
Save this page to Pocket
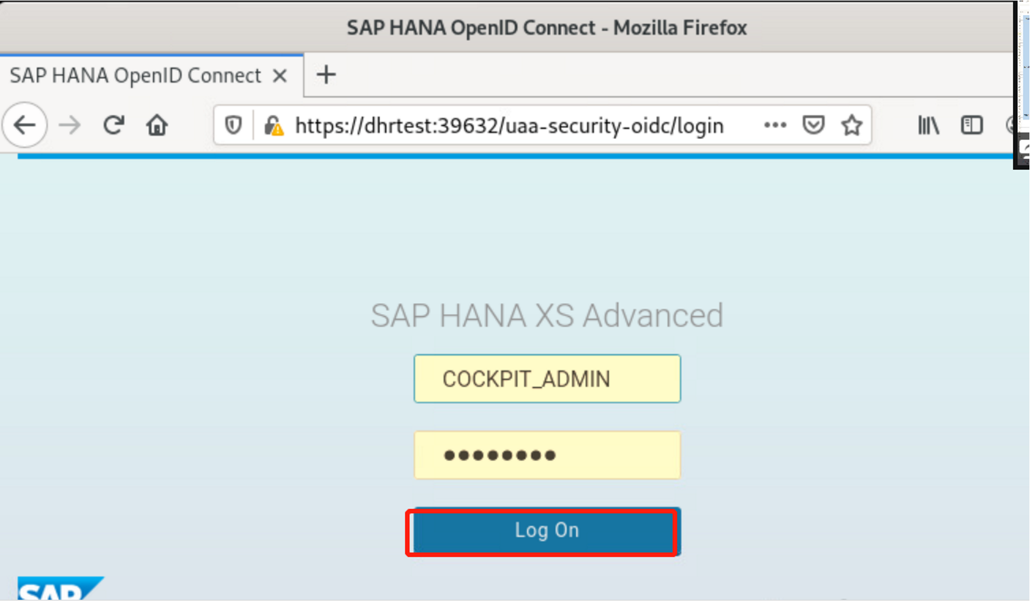click(x=813, y=126)
